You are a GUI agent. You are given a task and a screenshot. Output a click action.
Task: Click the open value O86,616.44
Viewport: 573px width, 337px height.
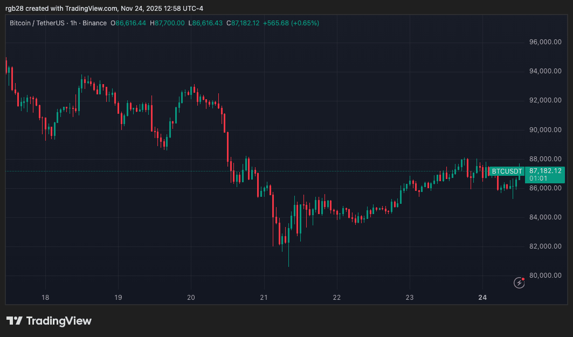[128, 23]
